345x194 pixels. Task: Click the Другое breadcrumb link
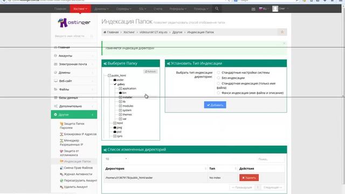177,32
